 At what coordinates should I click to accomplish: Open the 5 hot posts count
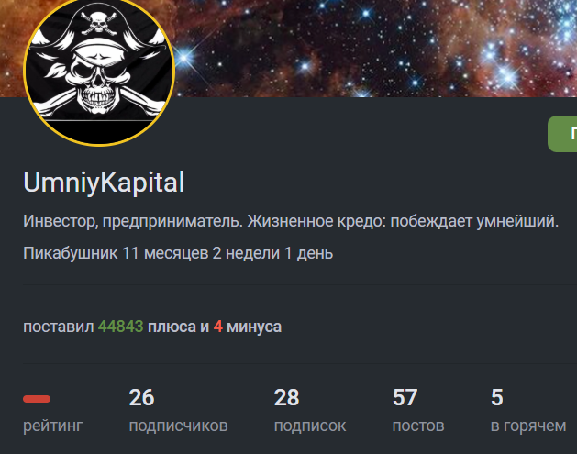[497, 398]
